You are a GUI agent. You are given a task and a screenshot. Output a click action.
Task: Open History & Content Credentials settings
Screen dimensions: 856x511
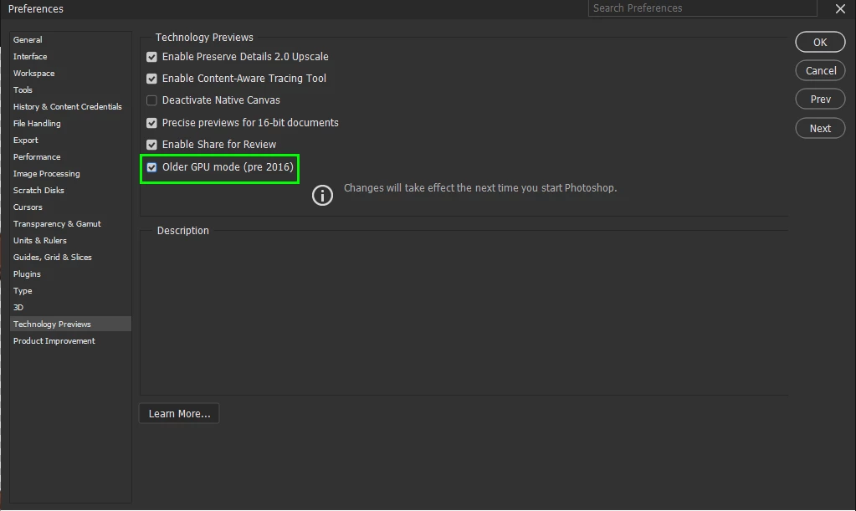(x=70, y=107)
